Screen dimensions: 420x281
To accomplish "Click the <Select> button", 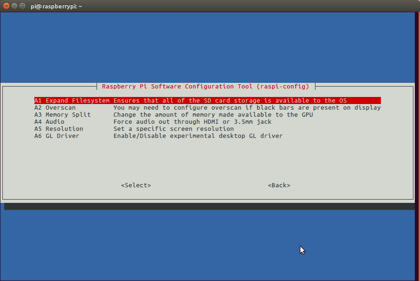I will (136, 185).
